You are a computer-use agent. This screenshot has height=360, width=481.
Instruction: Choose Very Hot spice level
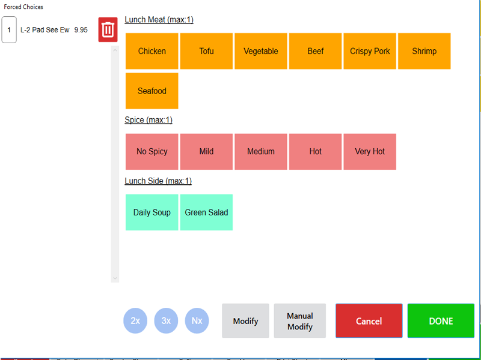pyautogui.click(x=370, y=151)
